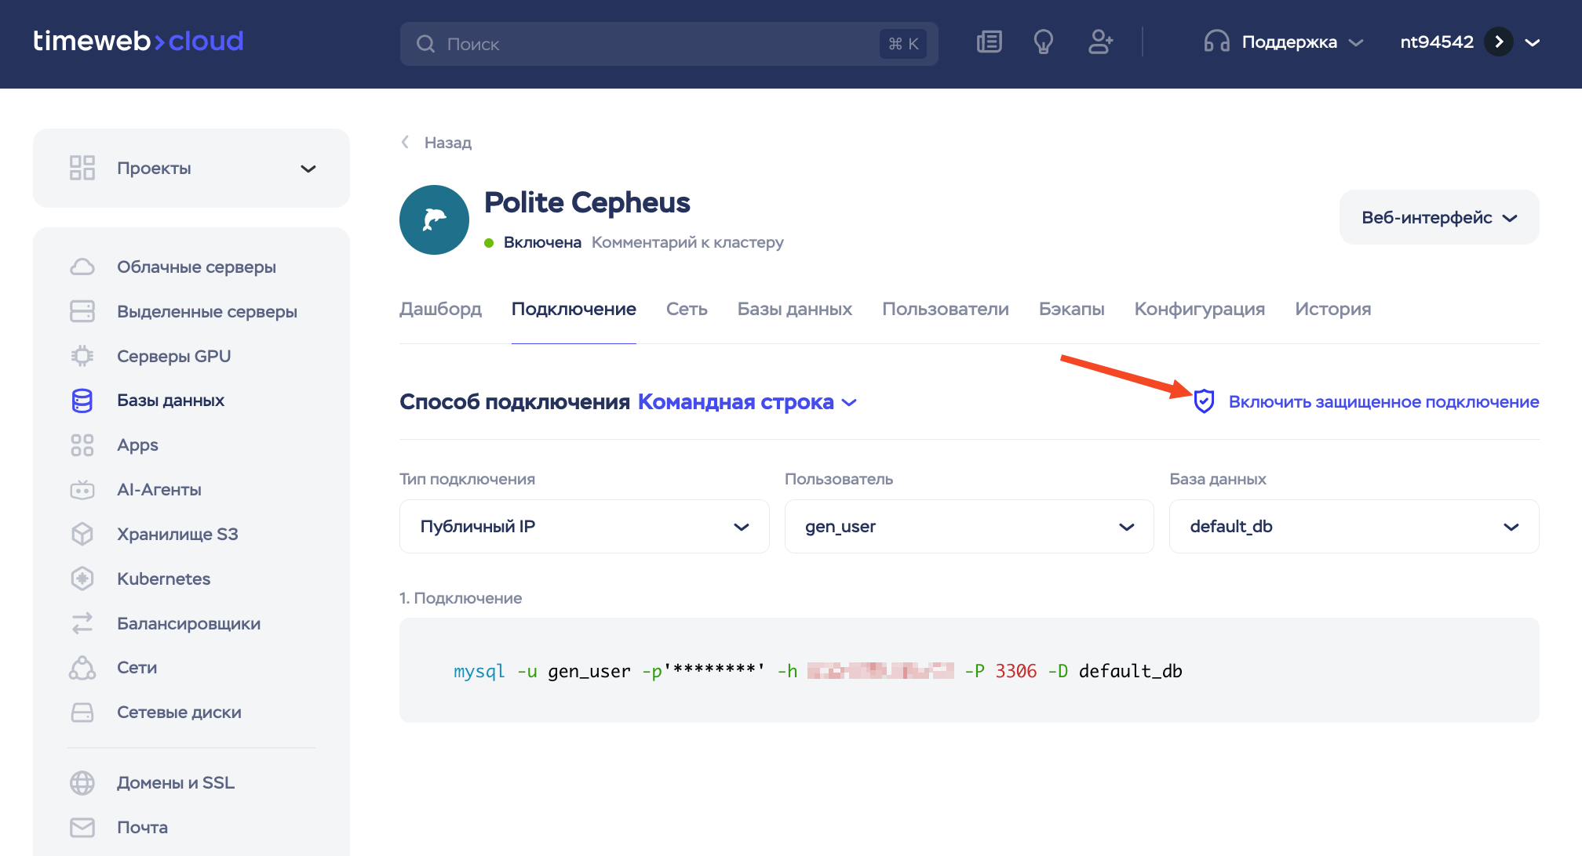Screen dimensions: 1582x856
Task: Open Балансировщики label in sidebar
Action: pos(188,623)
